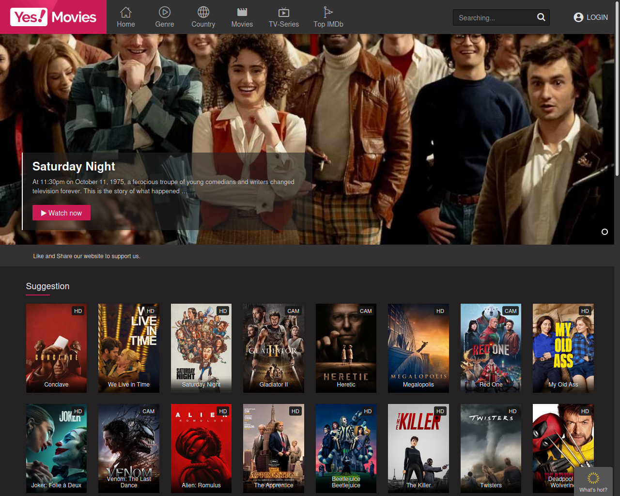Open the Joker: Folie à Deux poster

click(x=56, y=449)
